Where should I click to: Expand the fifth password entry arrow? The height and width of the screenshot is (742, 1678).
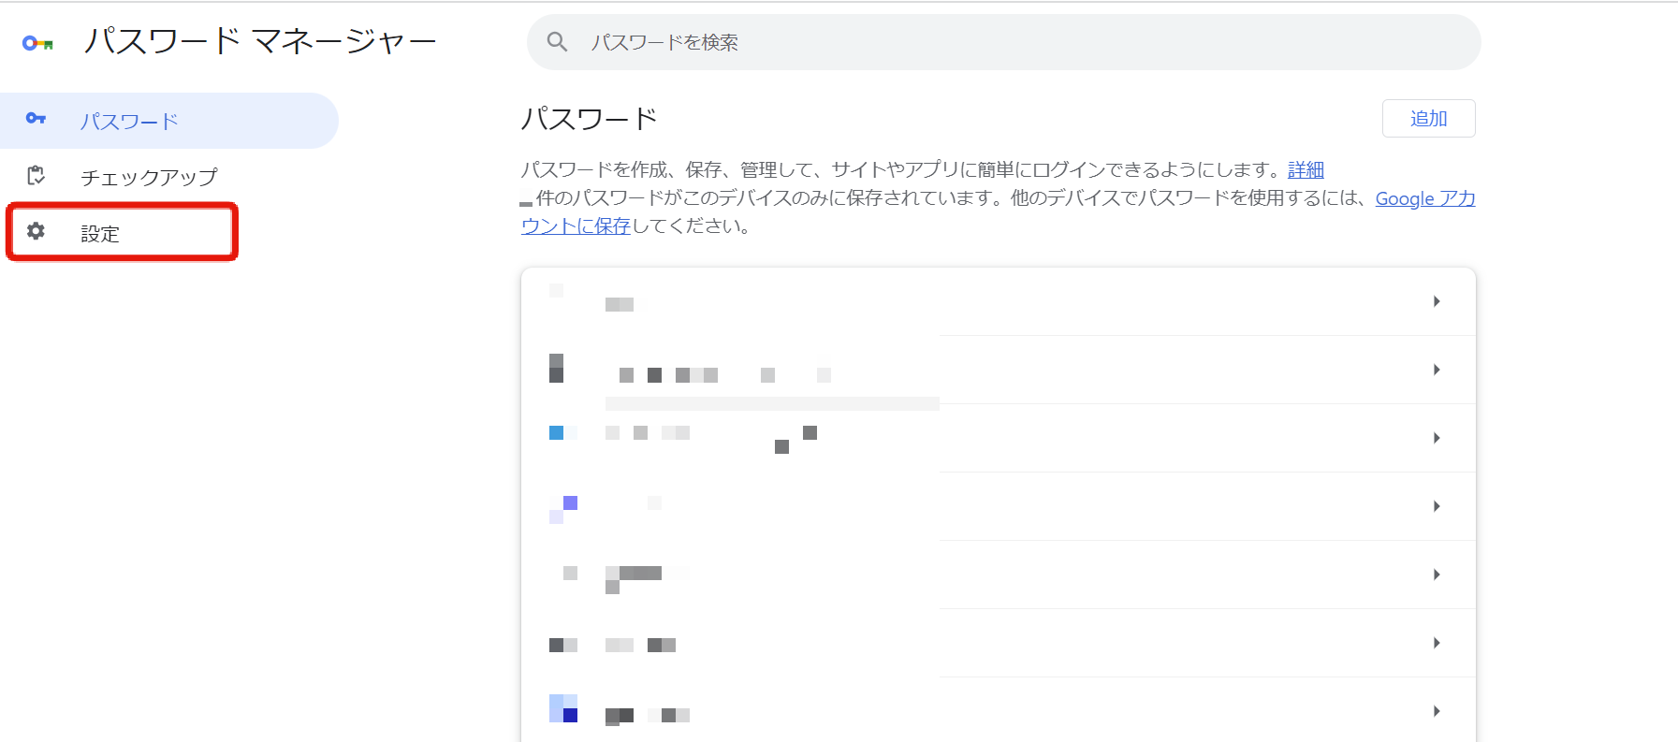[1437, 575]
